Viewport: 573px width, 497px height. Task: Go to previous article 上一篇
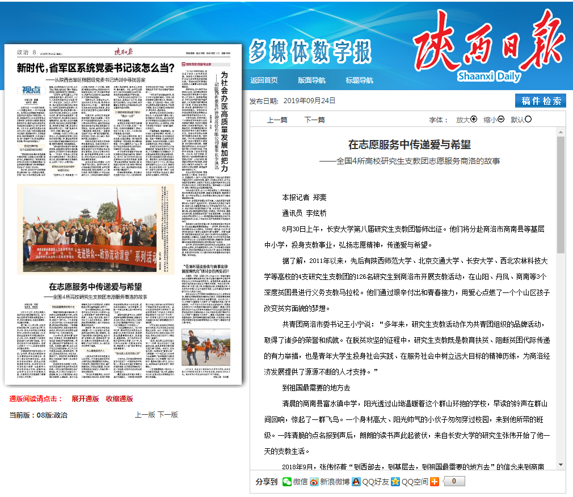point(277,120)
